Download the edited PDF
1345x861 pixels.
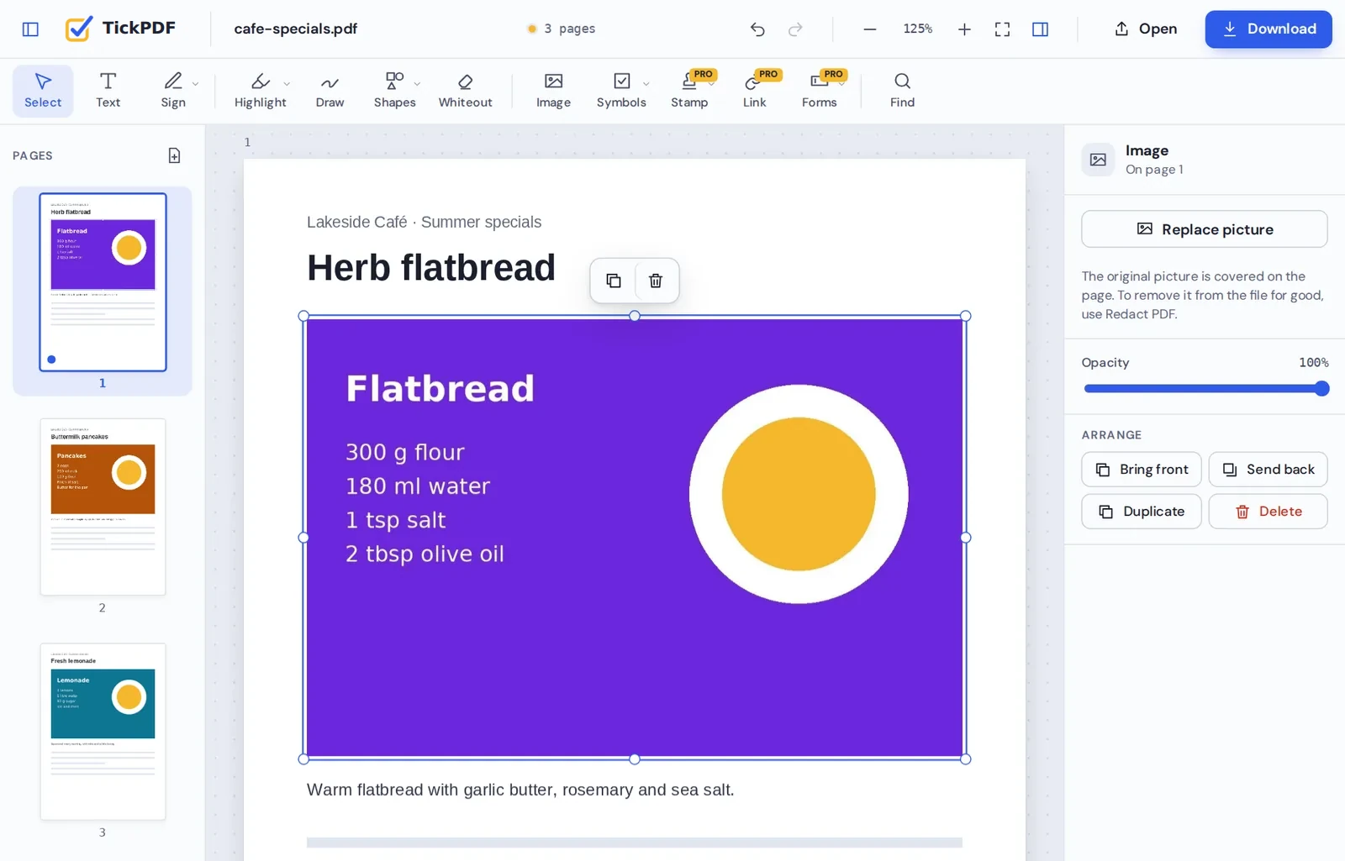(1269, 29)
